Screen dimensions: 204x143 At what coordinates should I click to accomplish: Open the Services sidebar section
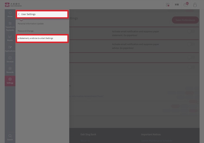coord(10,59)
